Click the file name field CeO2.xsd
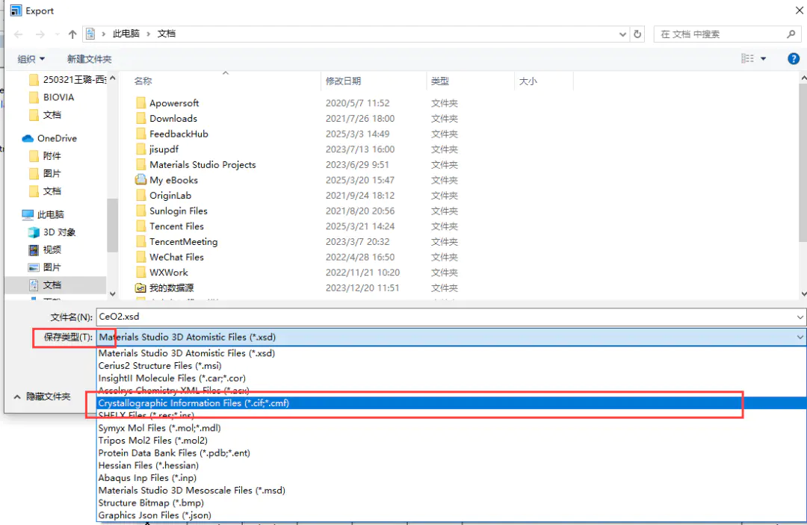 [445, 317]
